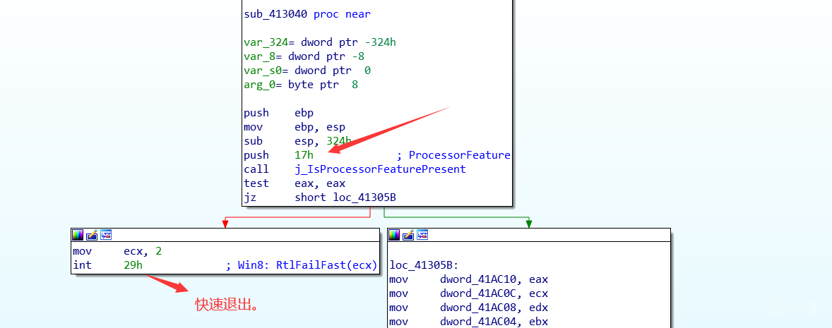
Task: Click graph icon in the RtlFailFast node header
Action: pos(106,235)
